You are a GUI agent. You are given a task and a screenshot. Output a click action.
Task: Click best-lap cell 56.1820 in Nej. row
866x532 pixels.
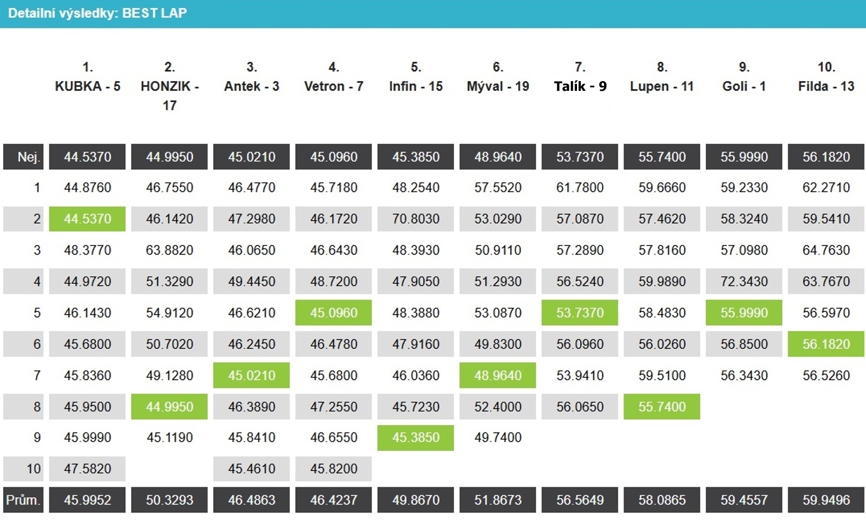tap(826, 157)
